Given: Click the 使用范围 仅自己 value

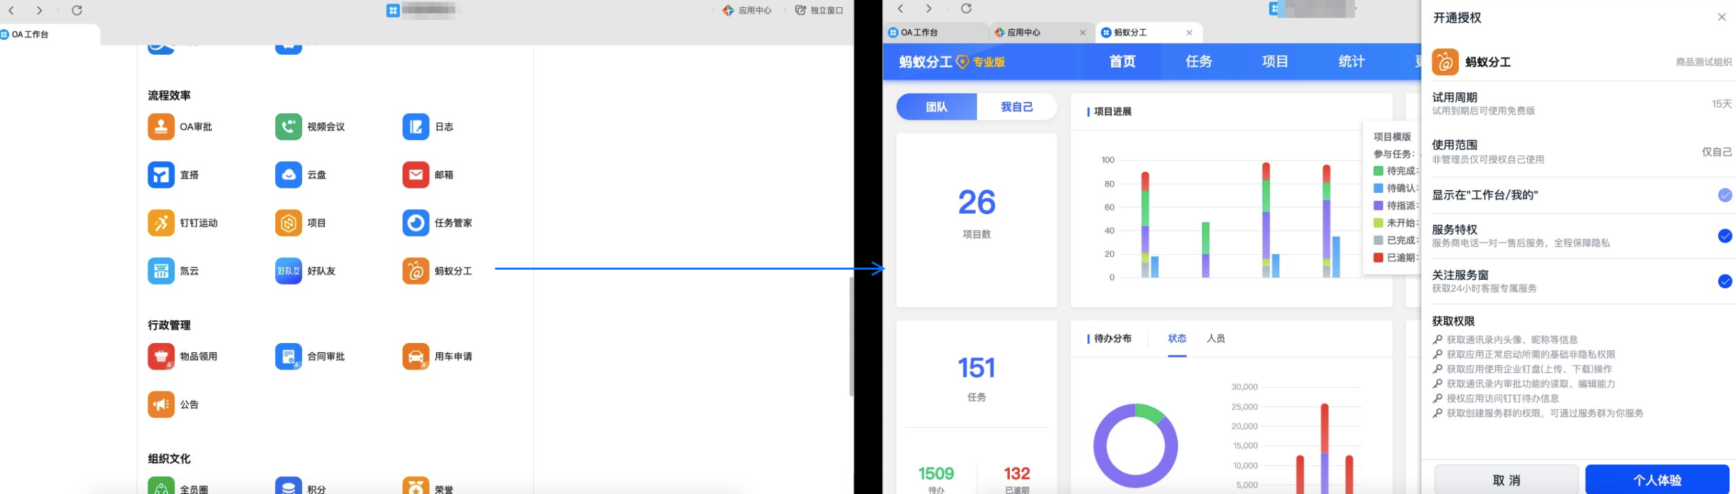Looking at the screenshot, I should point(1717,152).
